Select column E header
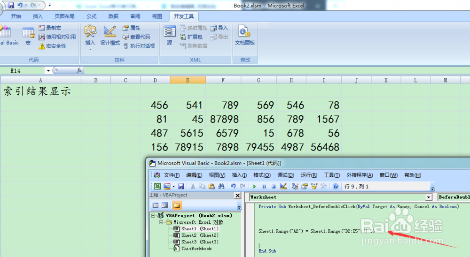Screen dimensions: 470x257 (x=188, y=80)
